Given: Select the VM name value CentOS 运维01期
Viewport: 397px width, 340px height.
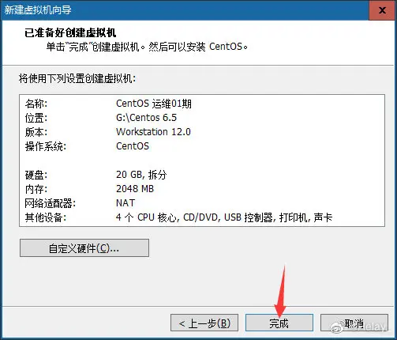Looking at the screenshot, I should click(154, 104).
